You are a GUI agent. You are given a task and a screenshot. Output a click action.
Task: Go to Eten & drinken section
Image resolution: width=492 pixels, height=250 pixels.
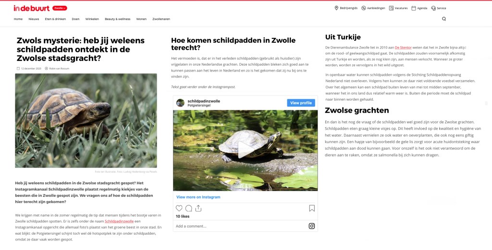(56, 19)
